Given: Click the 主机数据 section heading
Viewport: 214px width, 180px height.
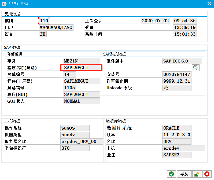Looking at the screenshot, I should click(x=12, y=121).
